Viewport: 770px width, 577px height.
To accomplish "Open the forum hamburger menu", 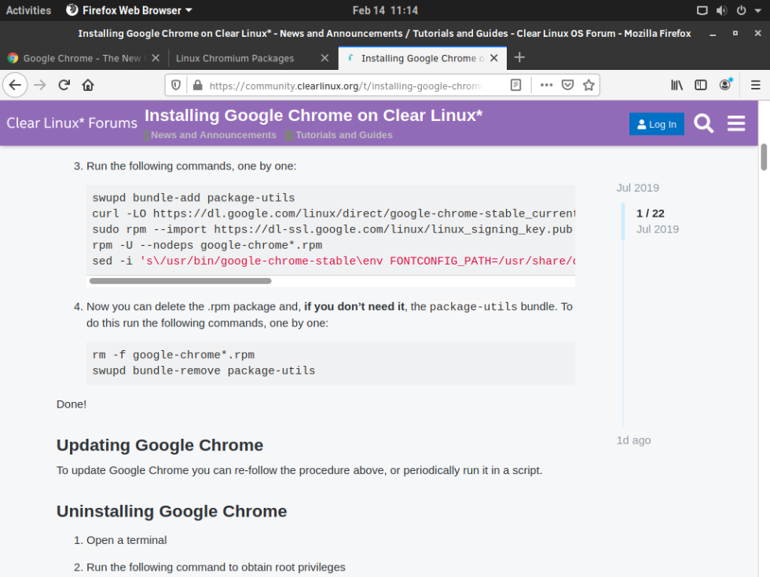I will (x=736, y=124).
